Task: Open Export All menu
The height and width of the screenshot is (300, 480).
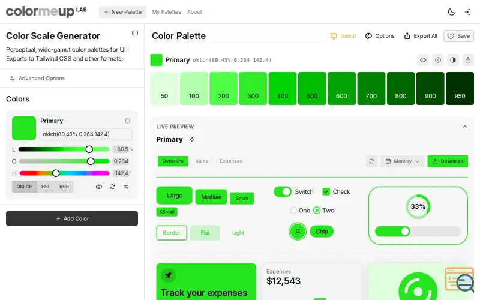Action: [421, 36]
